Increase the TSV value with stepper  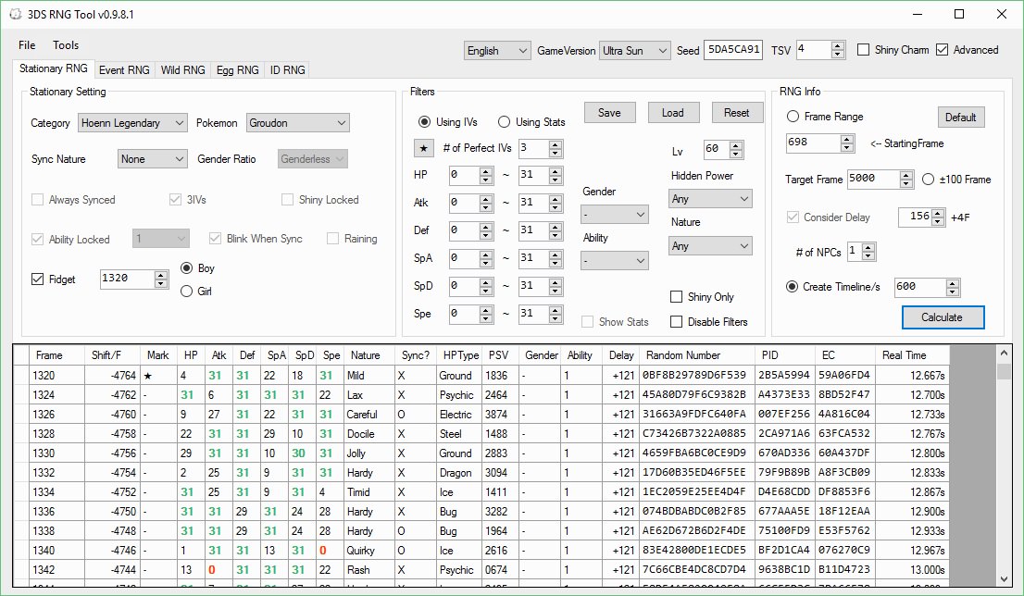click(x=838, y=45)
